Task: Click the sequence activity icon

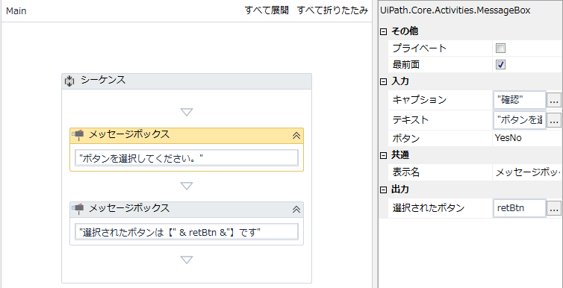Action: 69,81
